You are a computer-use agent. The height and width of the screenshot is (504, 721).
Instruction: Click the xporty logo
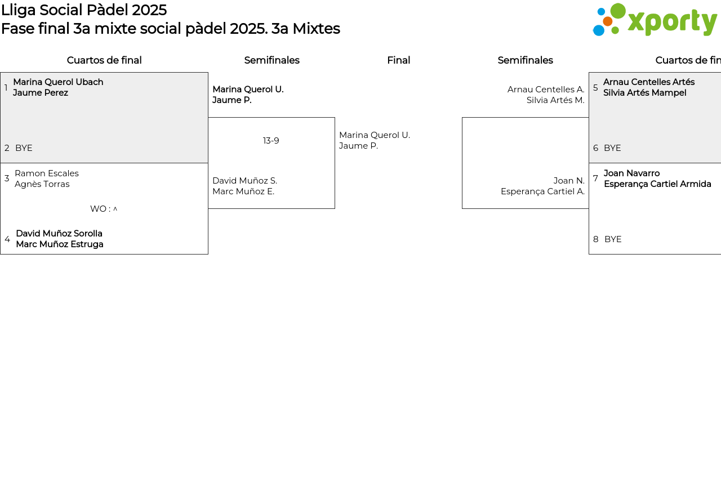(x=655, y=20)
